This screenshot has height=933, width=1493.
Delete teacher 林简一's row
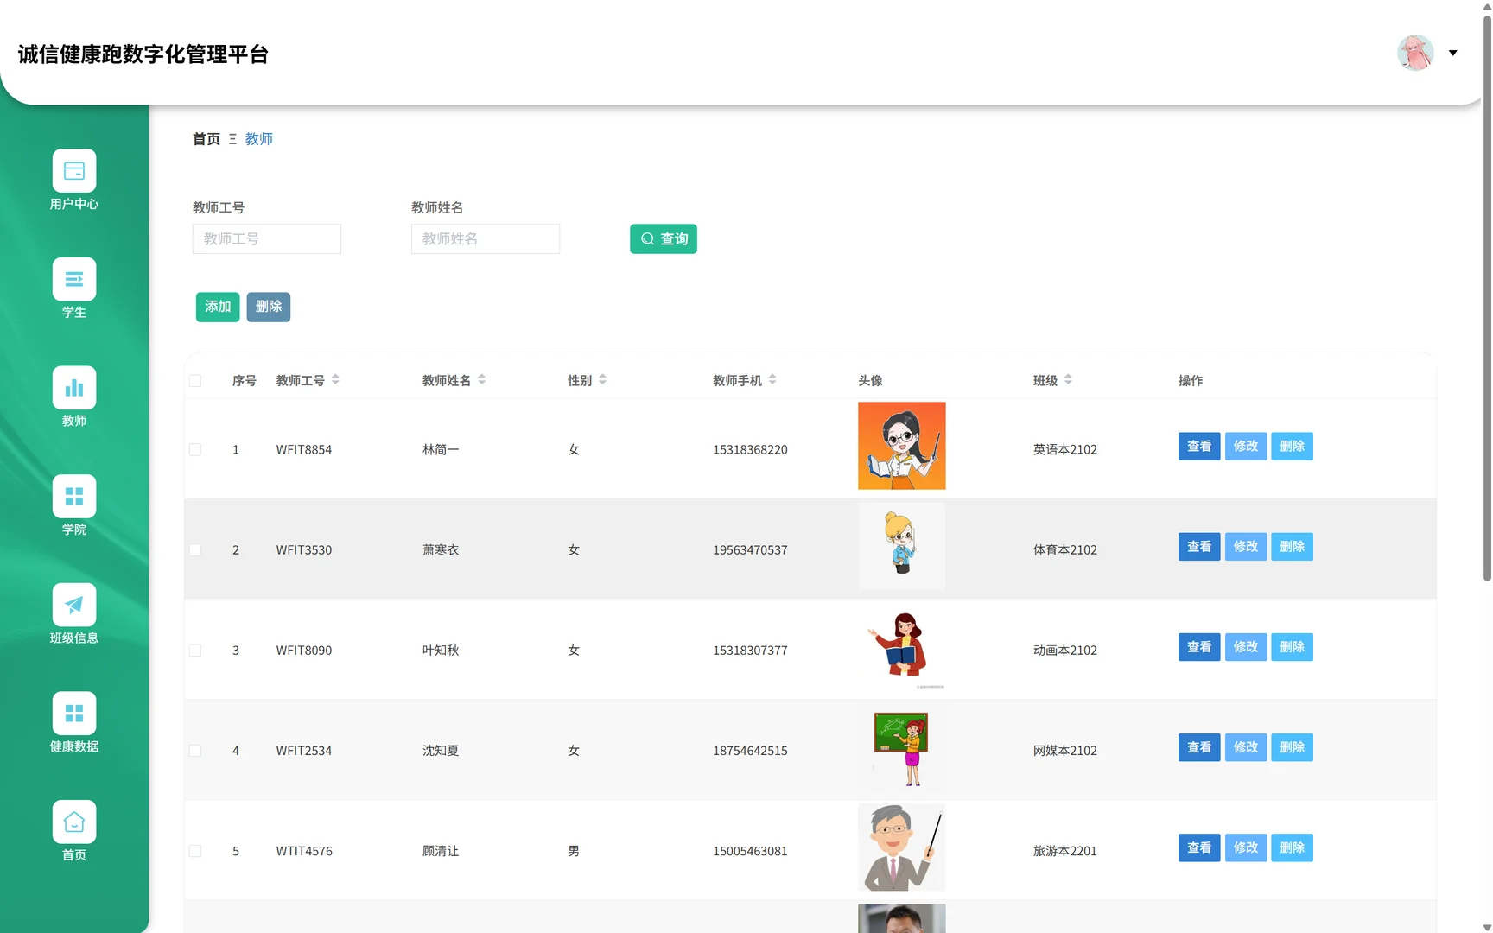click(x=1293, y=447)
